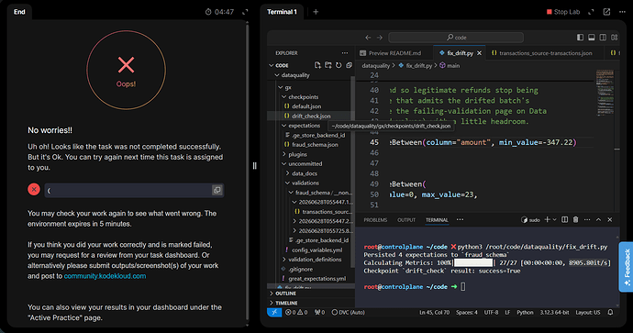Go back in editor navigation
The width and height of the screenshot is (633, 333).
(368, 38)
